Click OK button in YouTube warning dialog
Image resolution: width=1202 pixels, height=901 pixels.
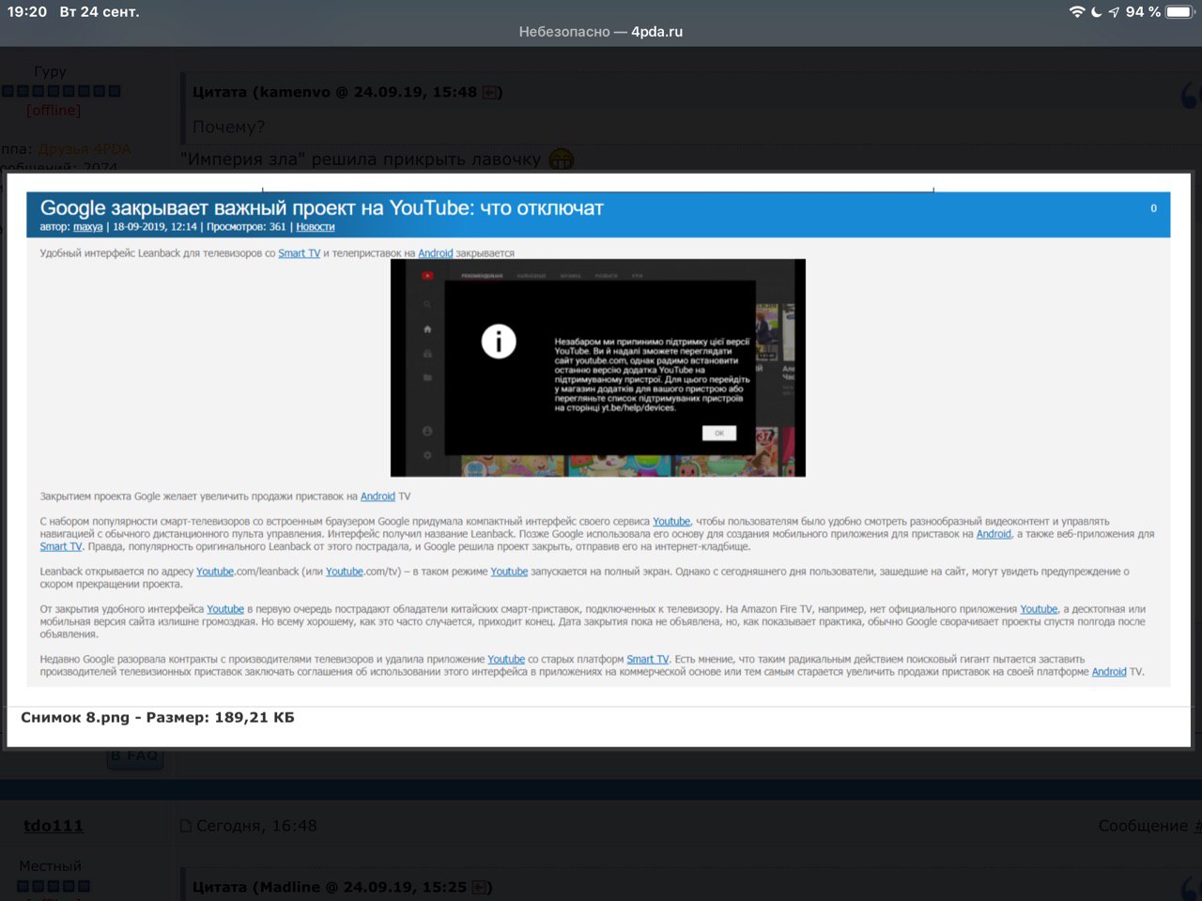(718, 433)
